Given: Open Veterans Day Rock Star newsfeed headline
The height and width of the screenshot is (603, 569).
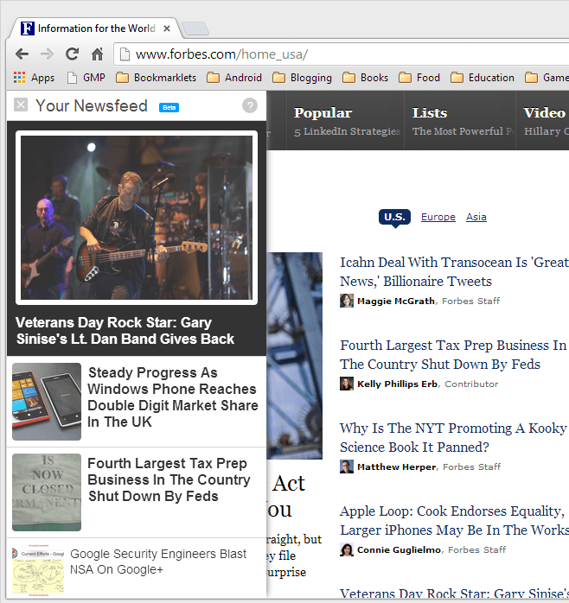Looking at the screenshot, I should point(125,331).
